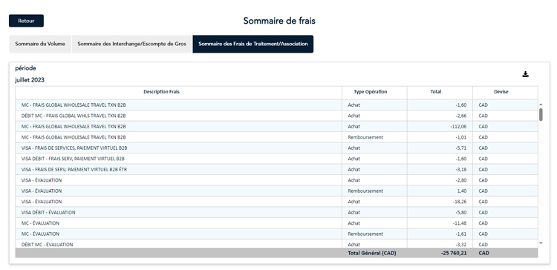Select the VISA DÉBIT - ÉVALUATION row
The image size is (557, 270).
(x=276, y=212)
